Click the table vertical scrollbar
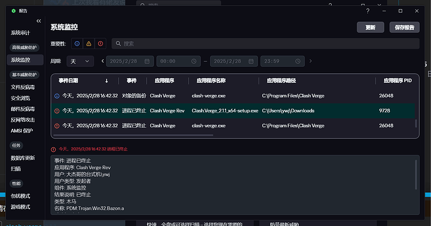The height and width of the screenshot is (226, 431). [x=415, y=124]
